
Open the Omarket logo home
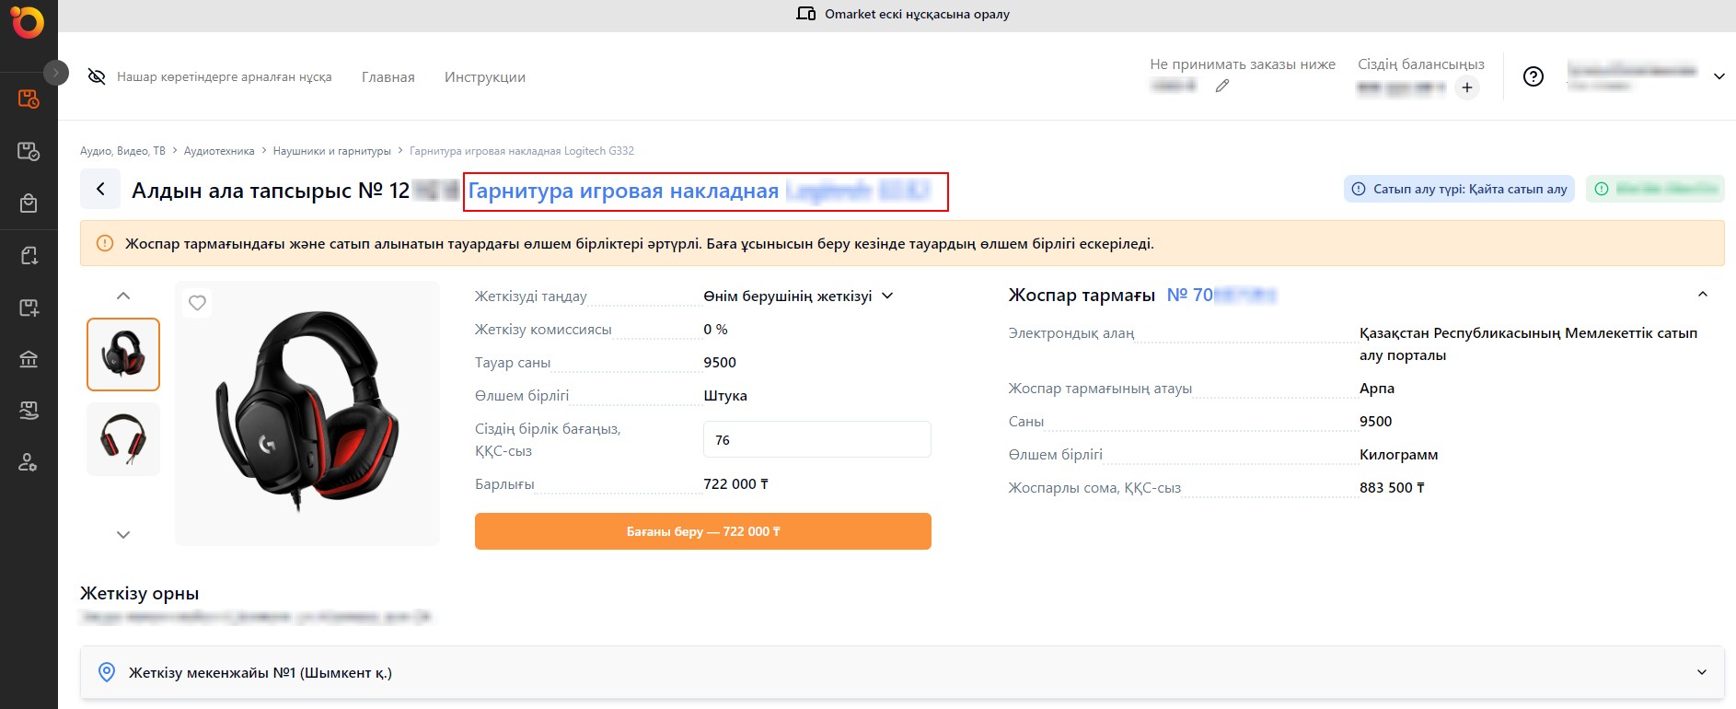click(28, 22)
